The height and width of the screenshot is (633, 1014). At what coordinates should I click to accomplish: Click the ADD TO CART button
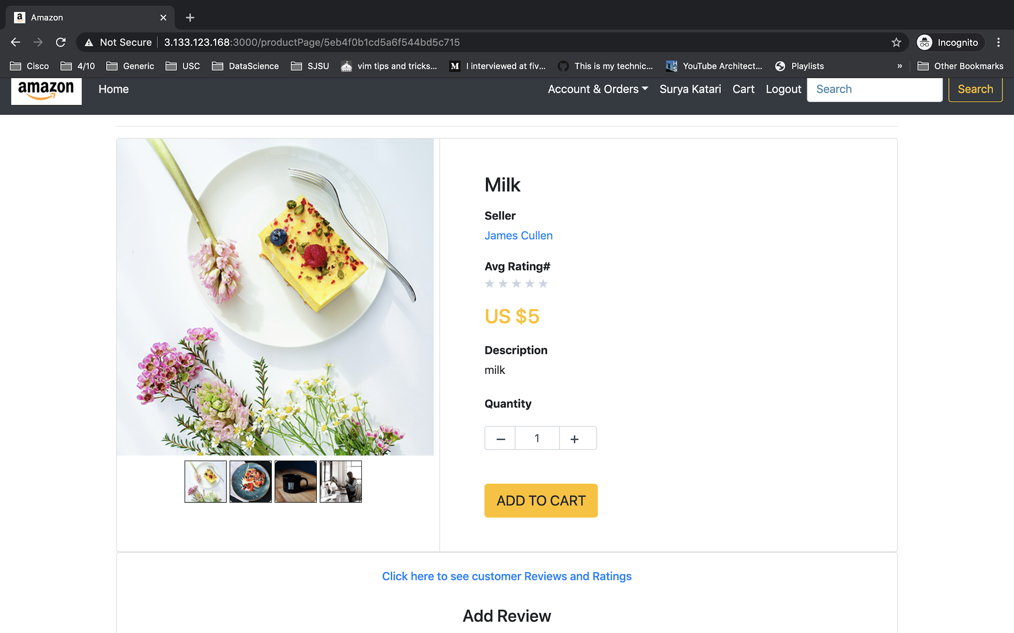541,501
